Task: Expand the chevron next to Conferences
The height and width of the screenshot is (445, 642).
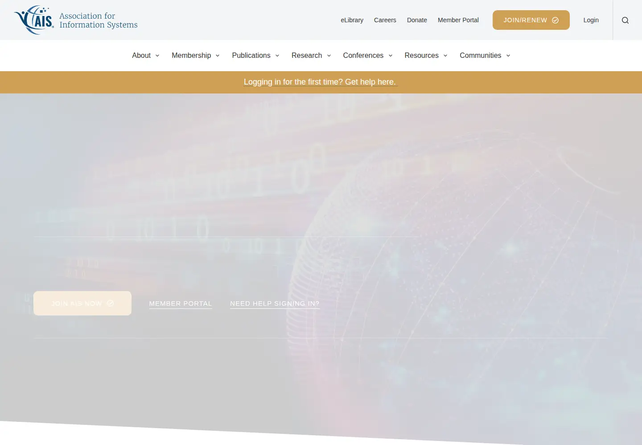Action: click(x=391, y=56)
